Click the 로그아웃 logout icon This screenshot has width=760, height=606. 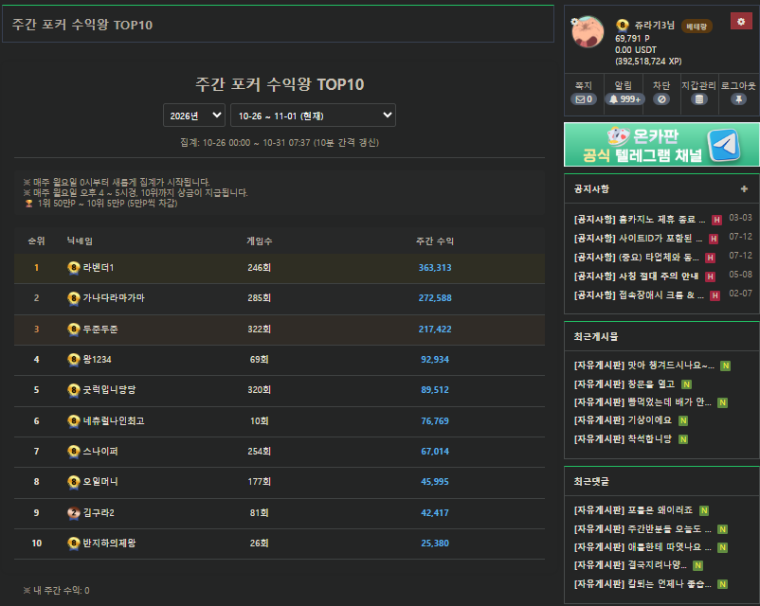pos(738,99)
